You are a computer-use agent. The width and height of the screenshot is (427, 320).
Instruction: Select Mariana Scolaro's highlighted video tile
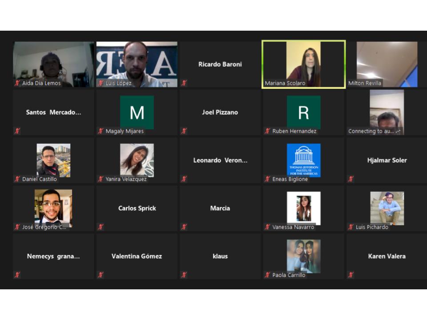[303, 64]
